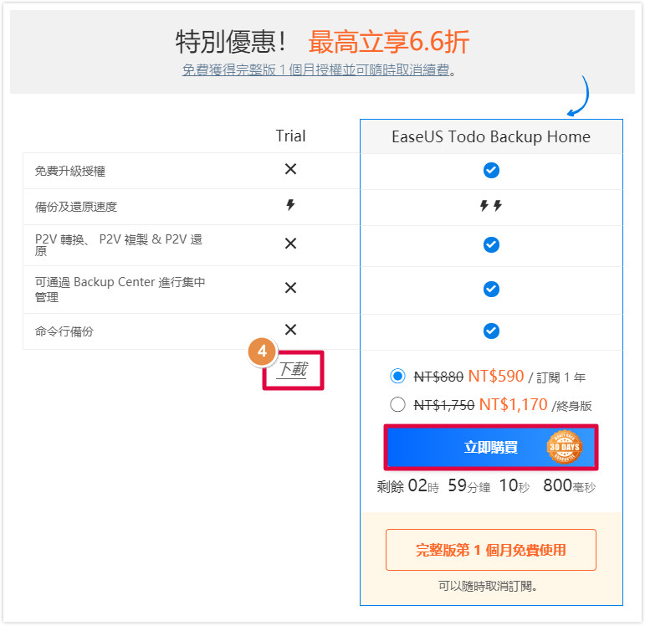Viewport: 645px width, 626px height.
Task: Click the single lightning icon under Trial
Action: coord(290,204)
